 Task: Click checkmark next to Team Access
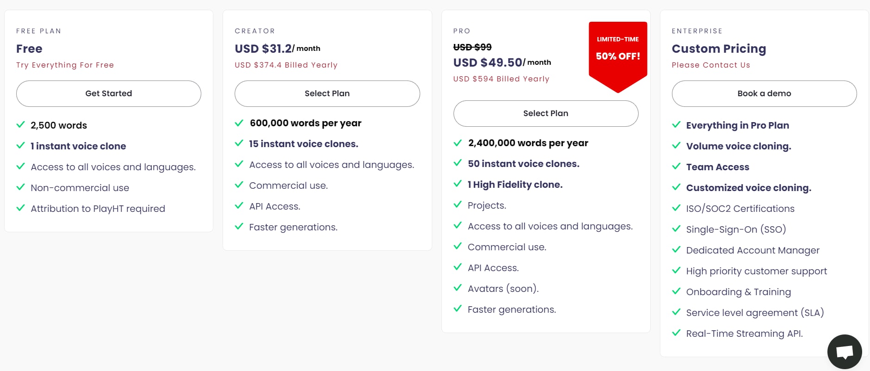(x=676, y=167)
